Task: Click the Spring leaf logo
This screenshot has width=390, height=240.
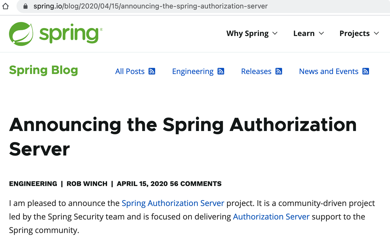Action: (x=21, y=34)
